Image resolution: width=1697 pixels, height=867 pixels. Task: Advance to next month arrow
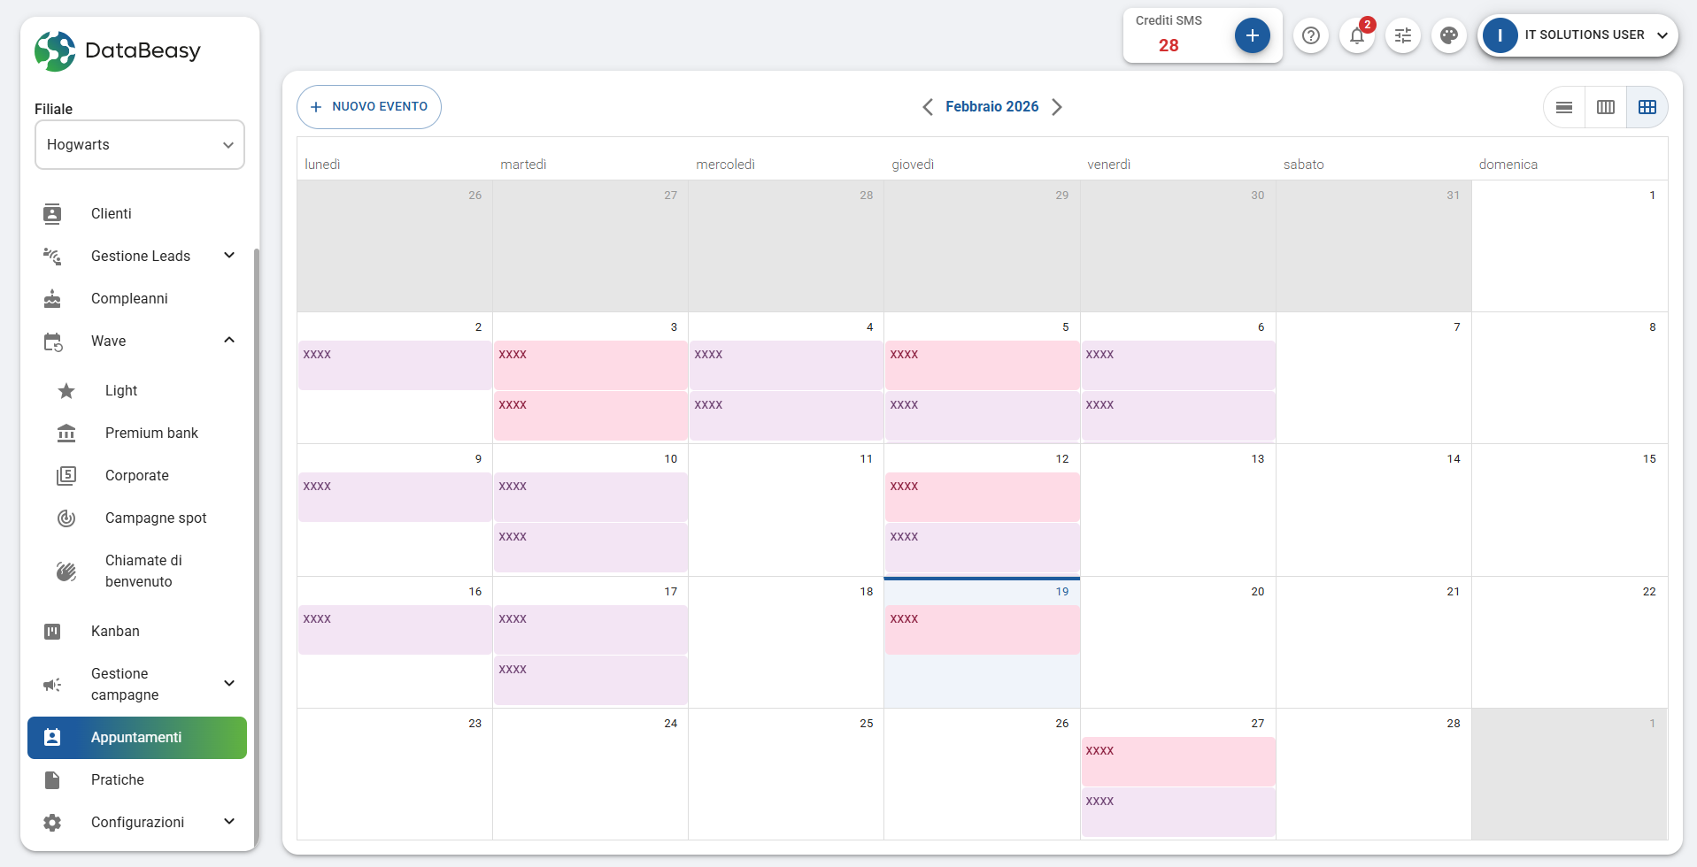[x=1057, y=107]
